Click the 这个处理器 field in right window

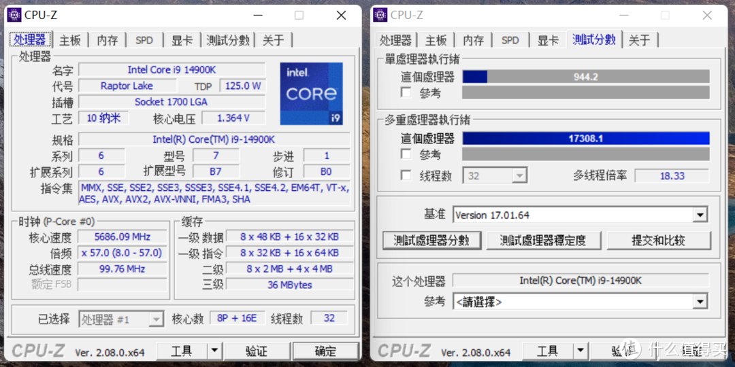click(581, 281)
